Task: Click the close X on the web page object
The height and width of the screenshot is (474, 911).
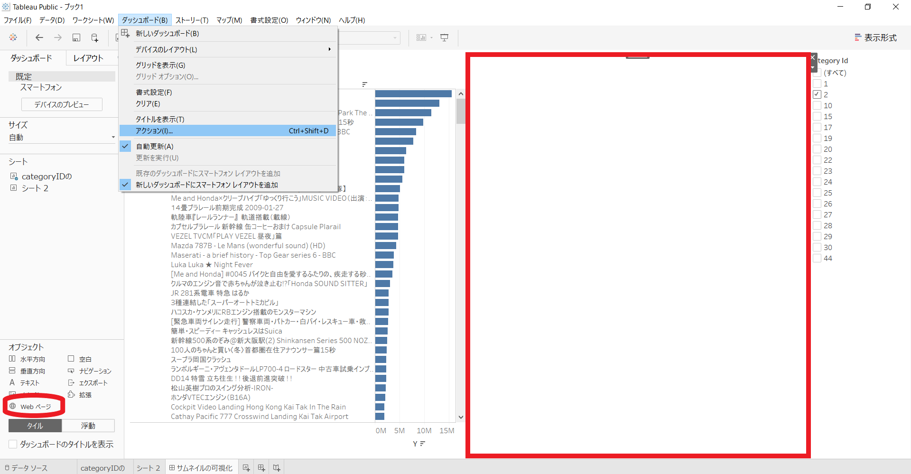Action: click(x=813, y=57)
